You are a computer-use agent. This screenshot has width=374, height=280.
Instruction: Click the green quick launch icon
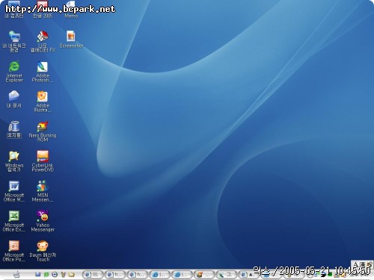tap(46, 275)
